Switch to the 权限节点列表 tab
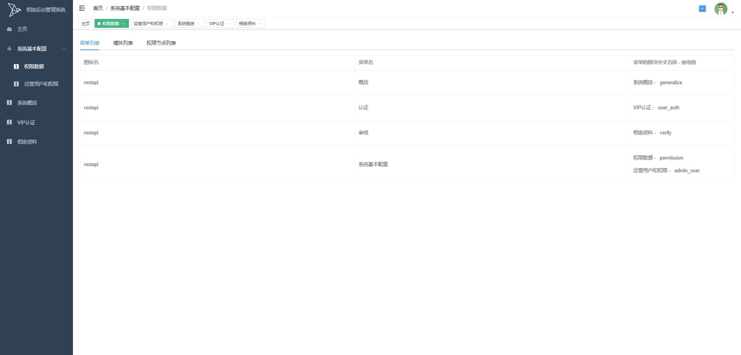 (161, 43)
